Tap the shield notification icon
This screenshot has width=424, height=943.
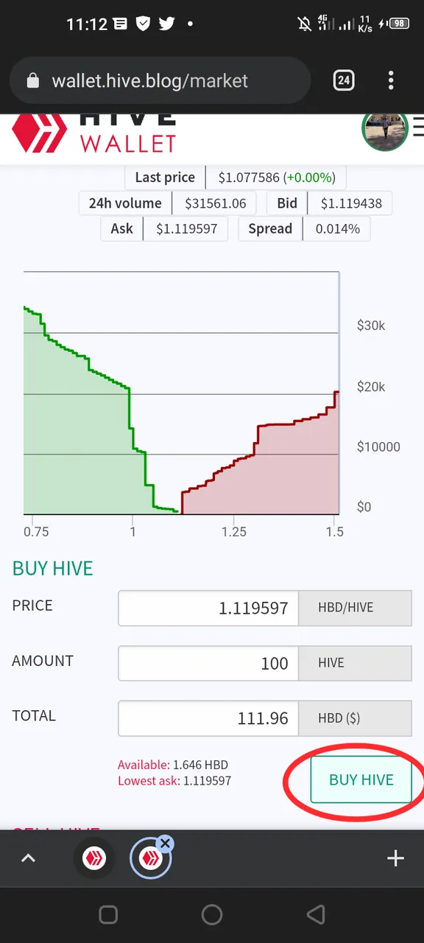coord(144,24)
